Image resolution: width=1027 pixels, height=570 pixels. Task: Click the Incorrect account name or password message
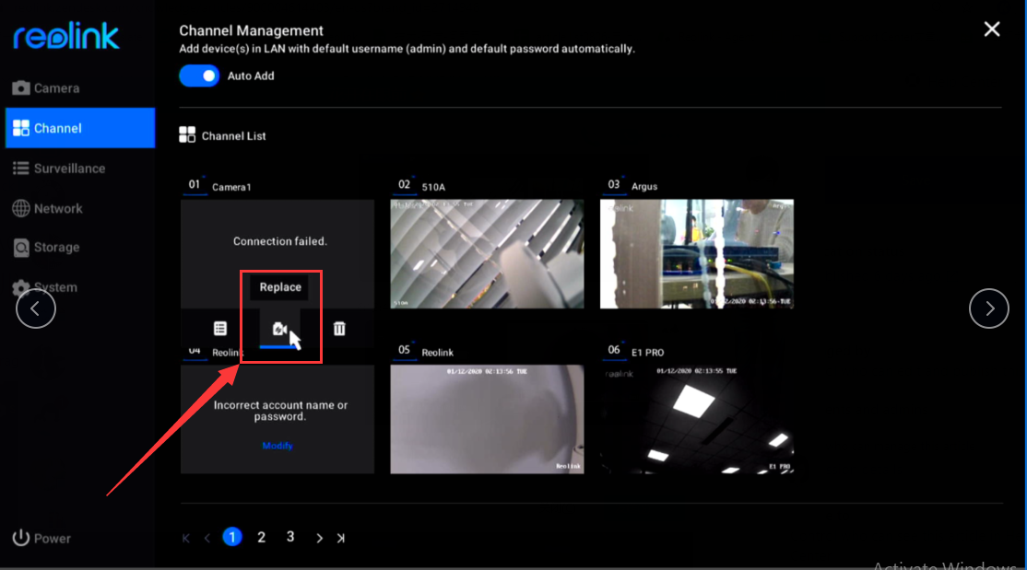(x=279, y=411)
